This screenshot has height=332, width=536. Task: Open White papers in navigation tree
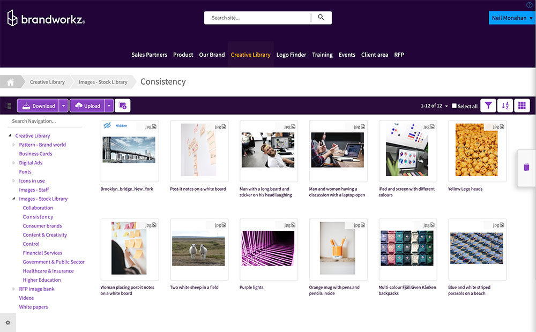33,307
